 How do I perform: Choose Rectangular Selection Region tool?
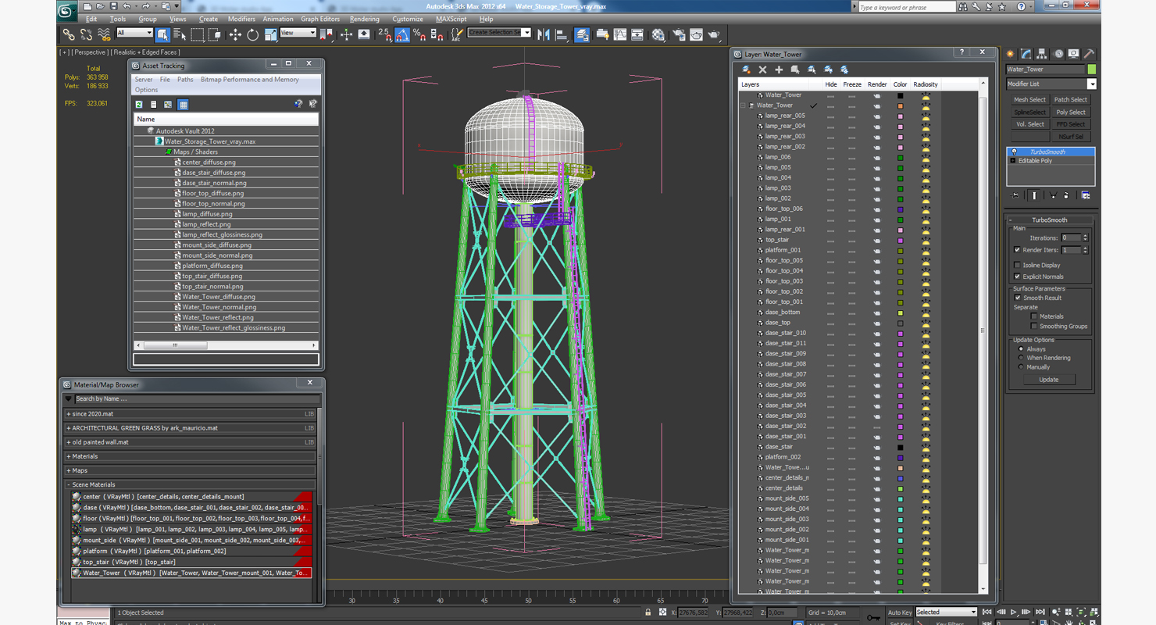tap(197, 35)
